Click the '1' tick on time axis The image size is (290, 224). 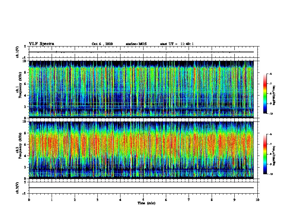[x=52, y=199]
